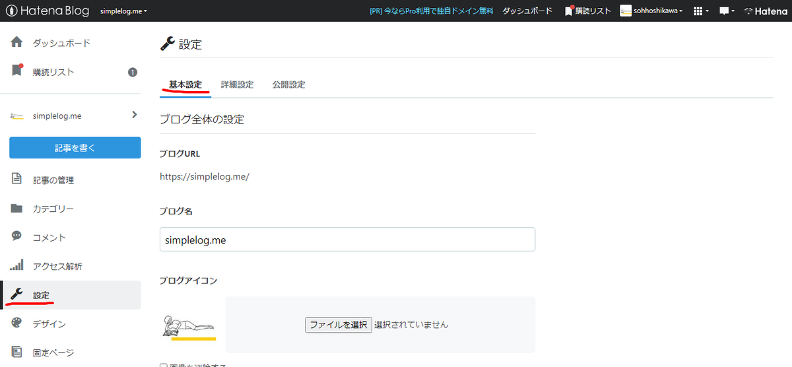
Task: Click the folder icon beside カテゴリー
Action: click(x=17, y=209)
